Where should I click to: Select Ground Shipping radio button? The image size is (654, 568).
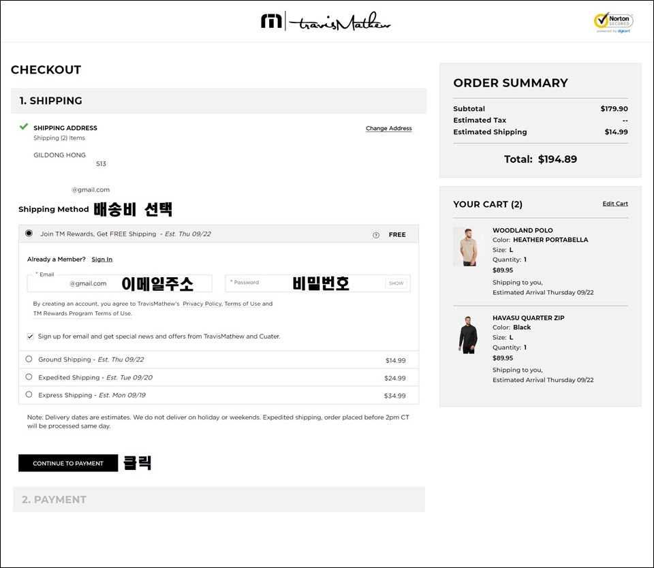coord(29,359)
